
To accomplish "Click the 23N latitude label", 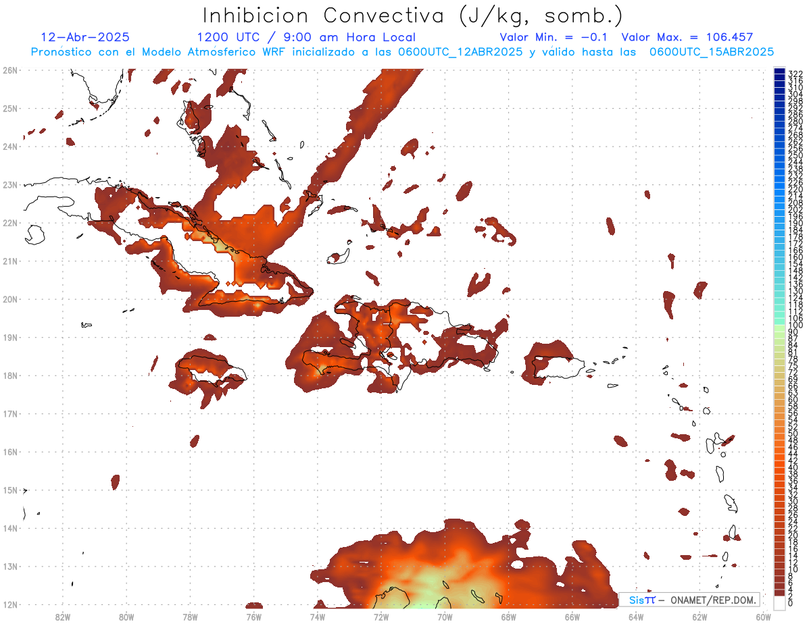I will coord(9,184).
